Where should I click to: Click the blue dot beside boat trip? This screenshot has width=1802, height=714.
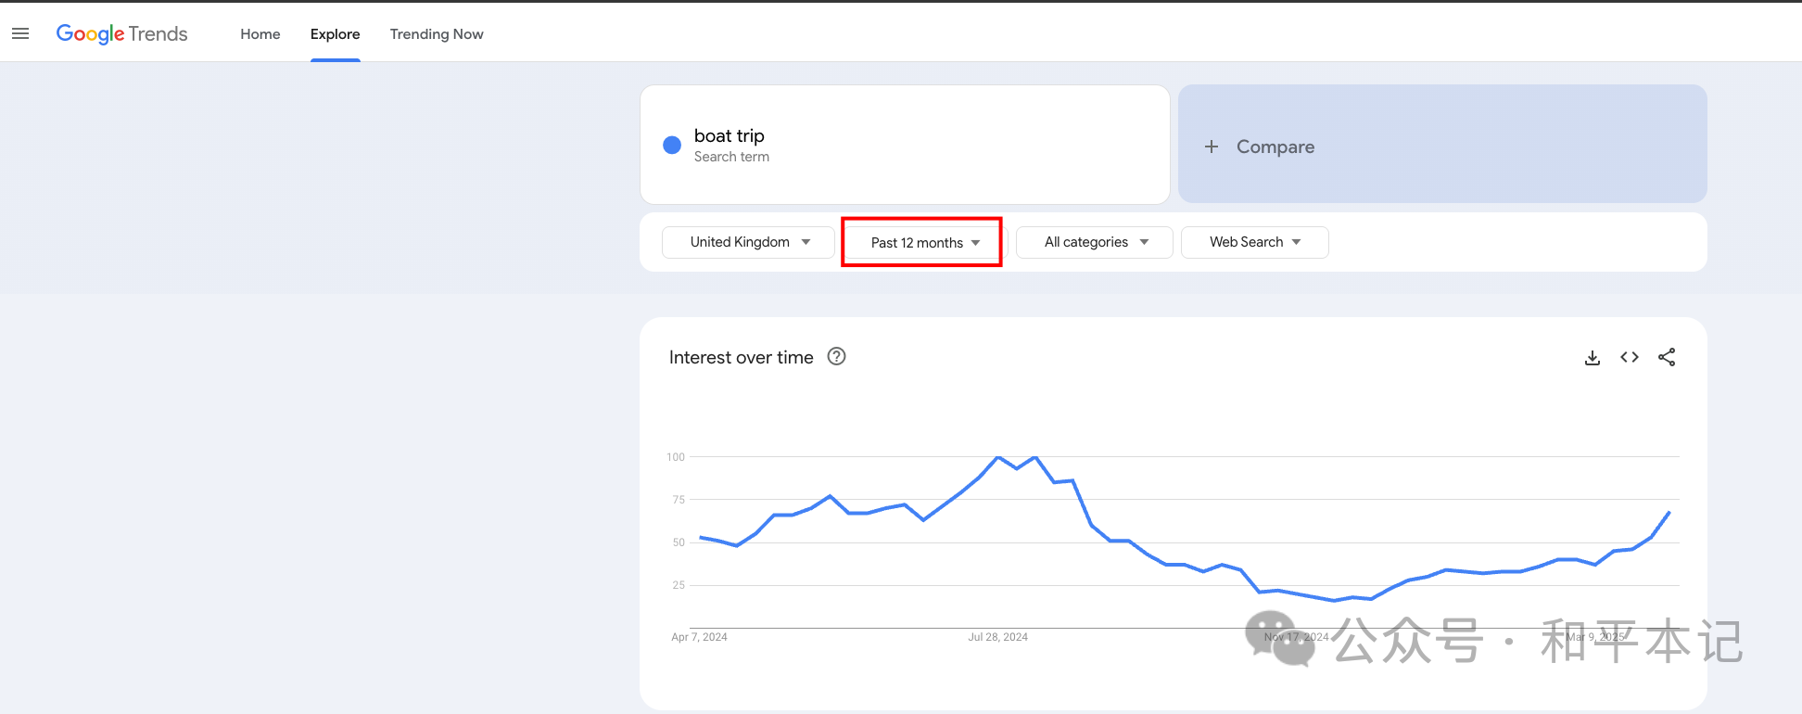[672, 145]
